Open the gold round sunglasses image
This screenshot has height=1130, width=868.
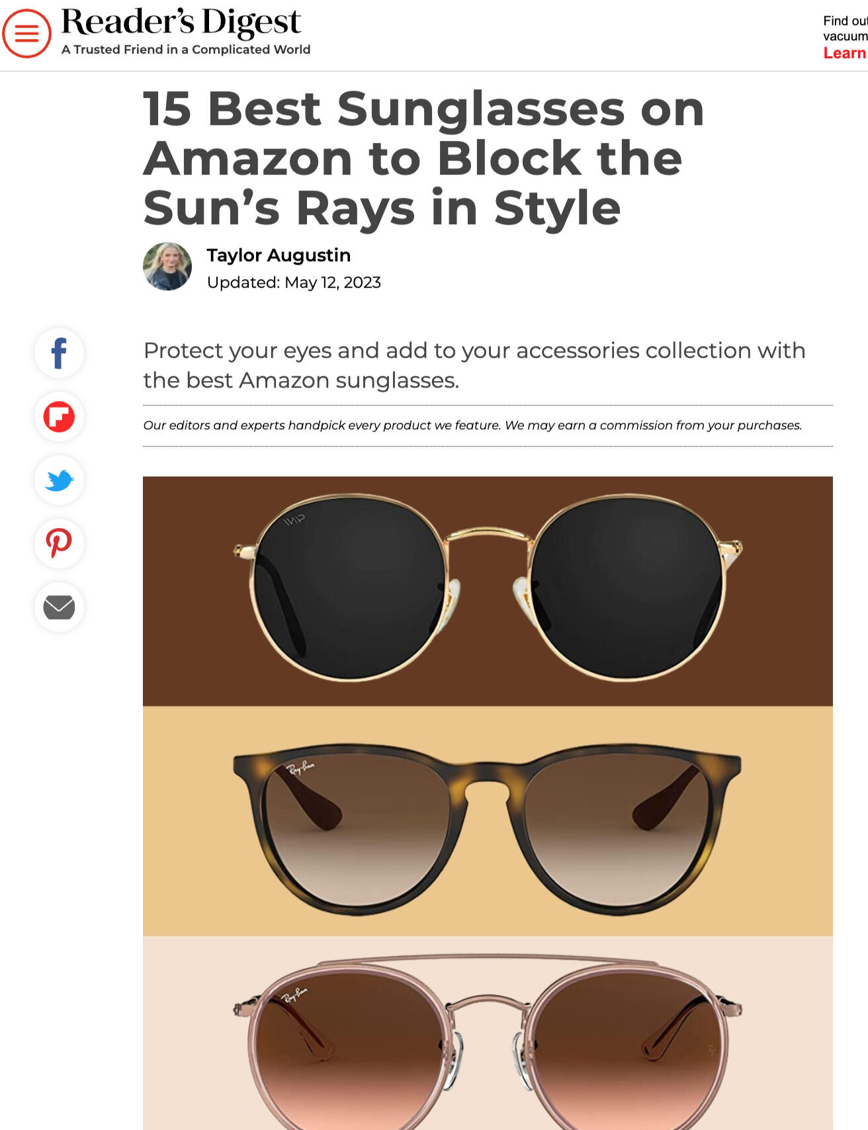coord(488,591)
